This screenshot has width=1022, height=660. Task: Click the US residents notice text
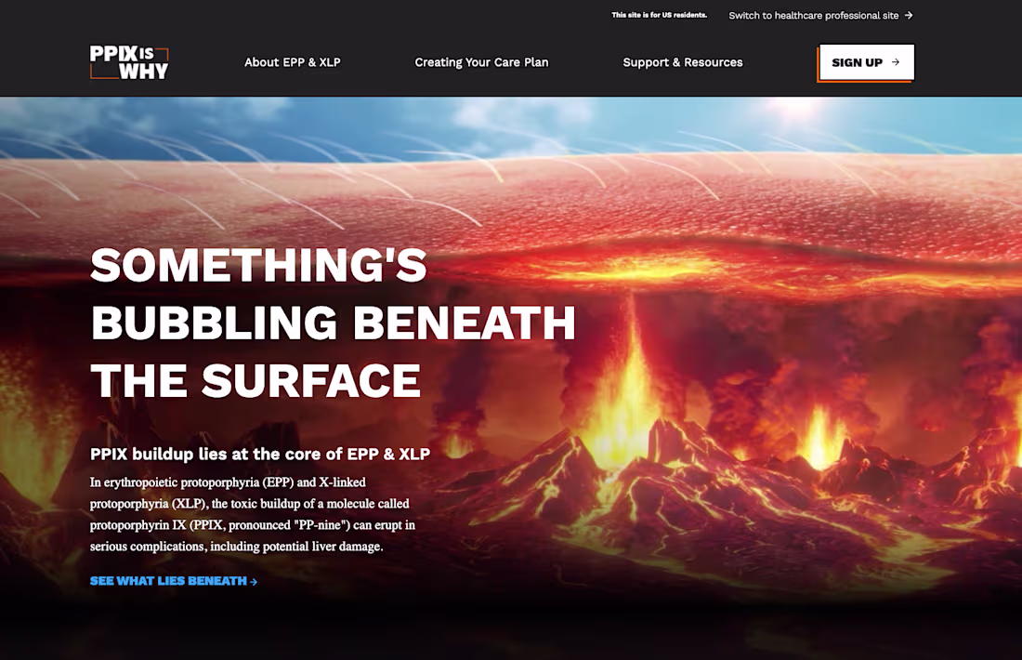660,15
